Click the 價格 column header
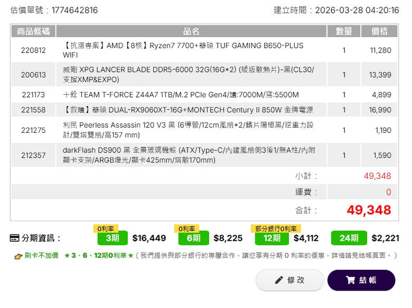The width and height of the screenshot is (412, 308). tap(379, 31)
